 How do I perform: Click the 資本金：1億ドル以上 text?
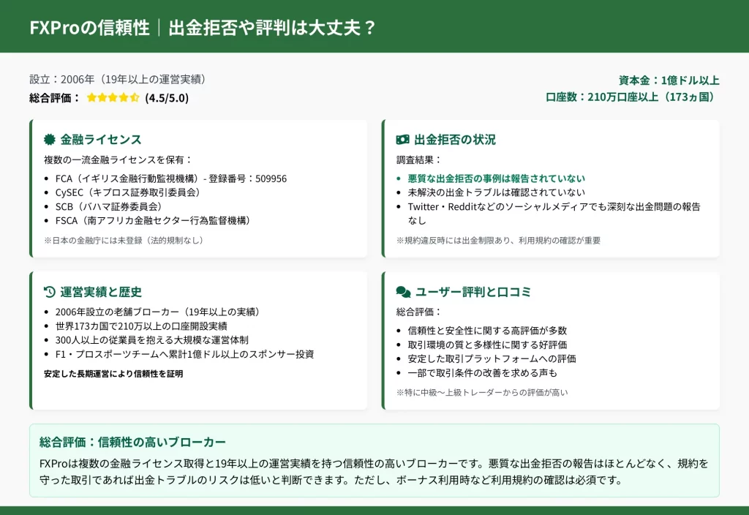click(669, 80)
